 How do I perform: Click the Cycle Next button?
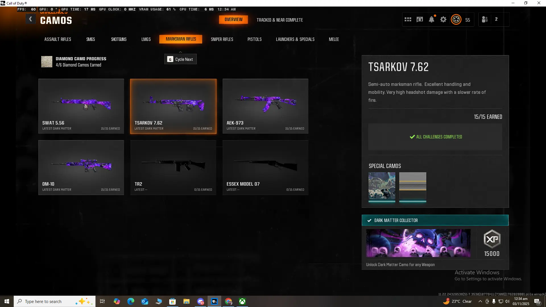point(180,59)
